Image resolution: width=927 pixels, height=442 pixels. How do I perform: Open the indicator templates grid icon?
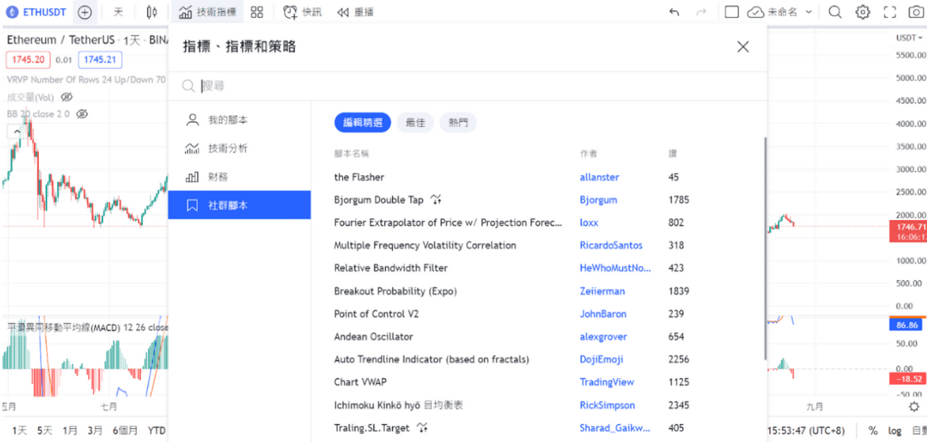(257, 12)
